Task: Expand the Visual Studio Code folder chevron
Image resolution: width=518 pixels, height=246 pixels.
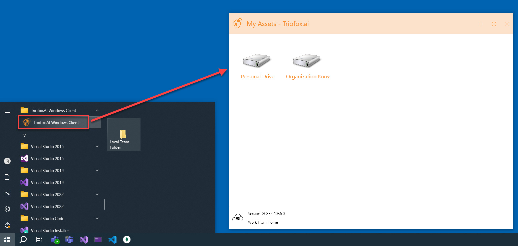Action: [x=97, y=218]
